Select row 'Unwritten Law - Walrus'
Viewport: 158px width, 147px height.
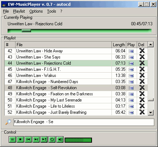pos(76,75)
